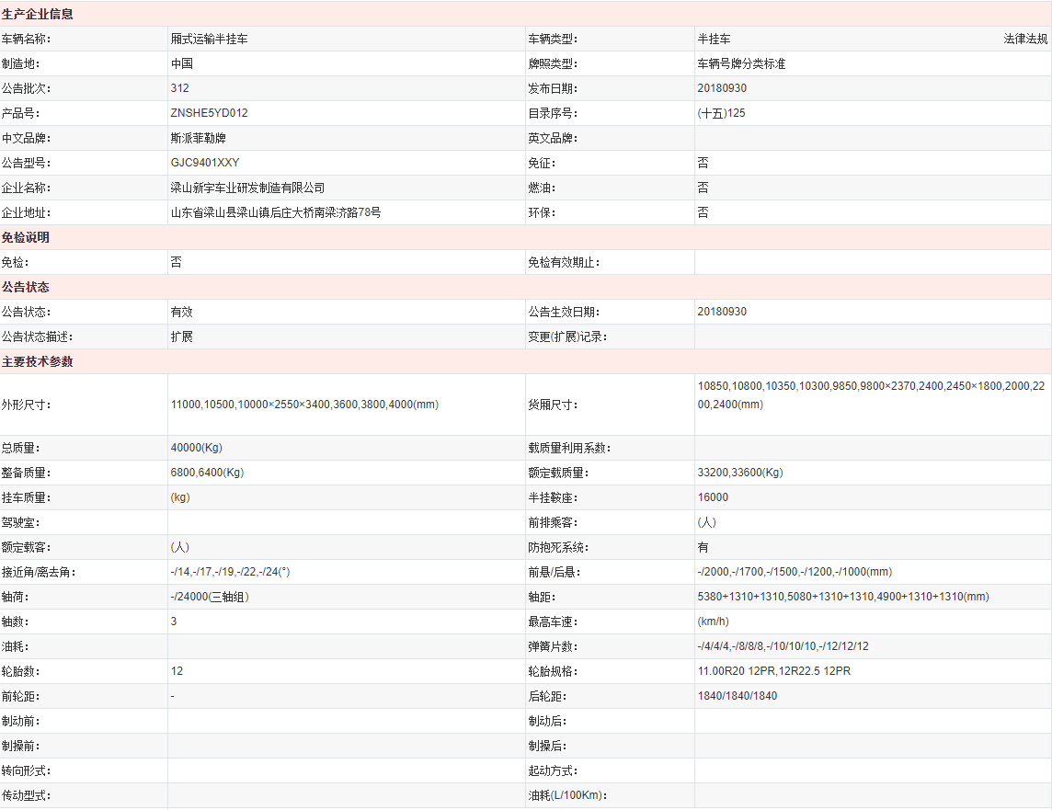Click the 主要技术参数 section header
Image resolution: width=1052 pixels, height=810 pixels.
pyautogui.click(x=38, y=361)
